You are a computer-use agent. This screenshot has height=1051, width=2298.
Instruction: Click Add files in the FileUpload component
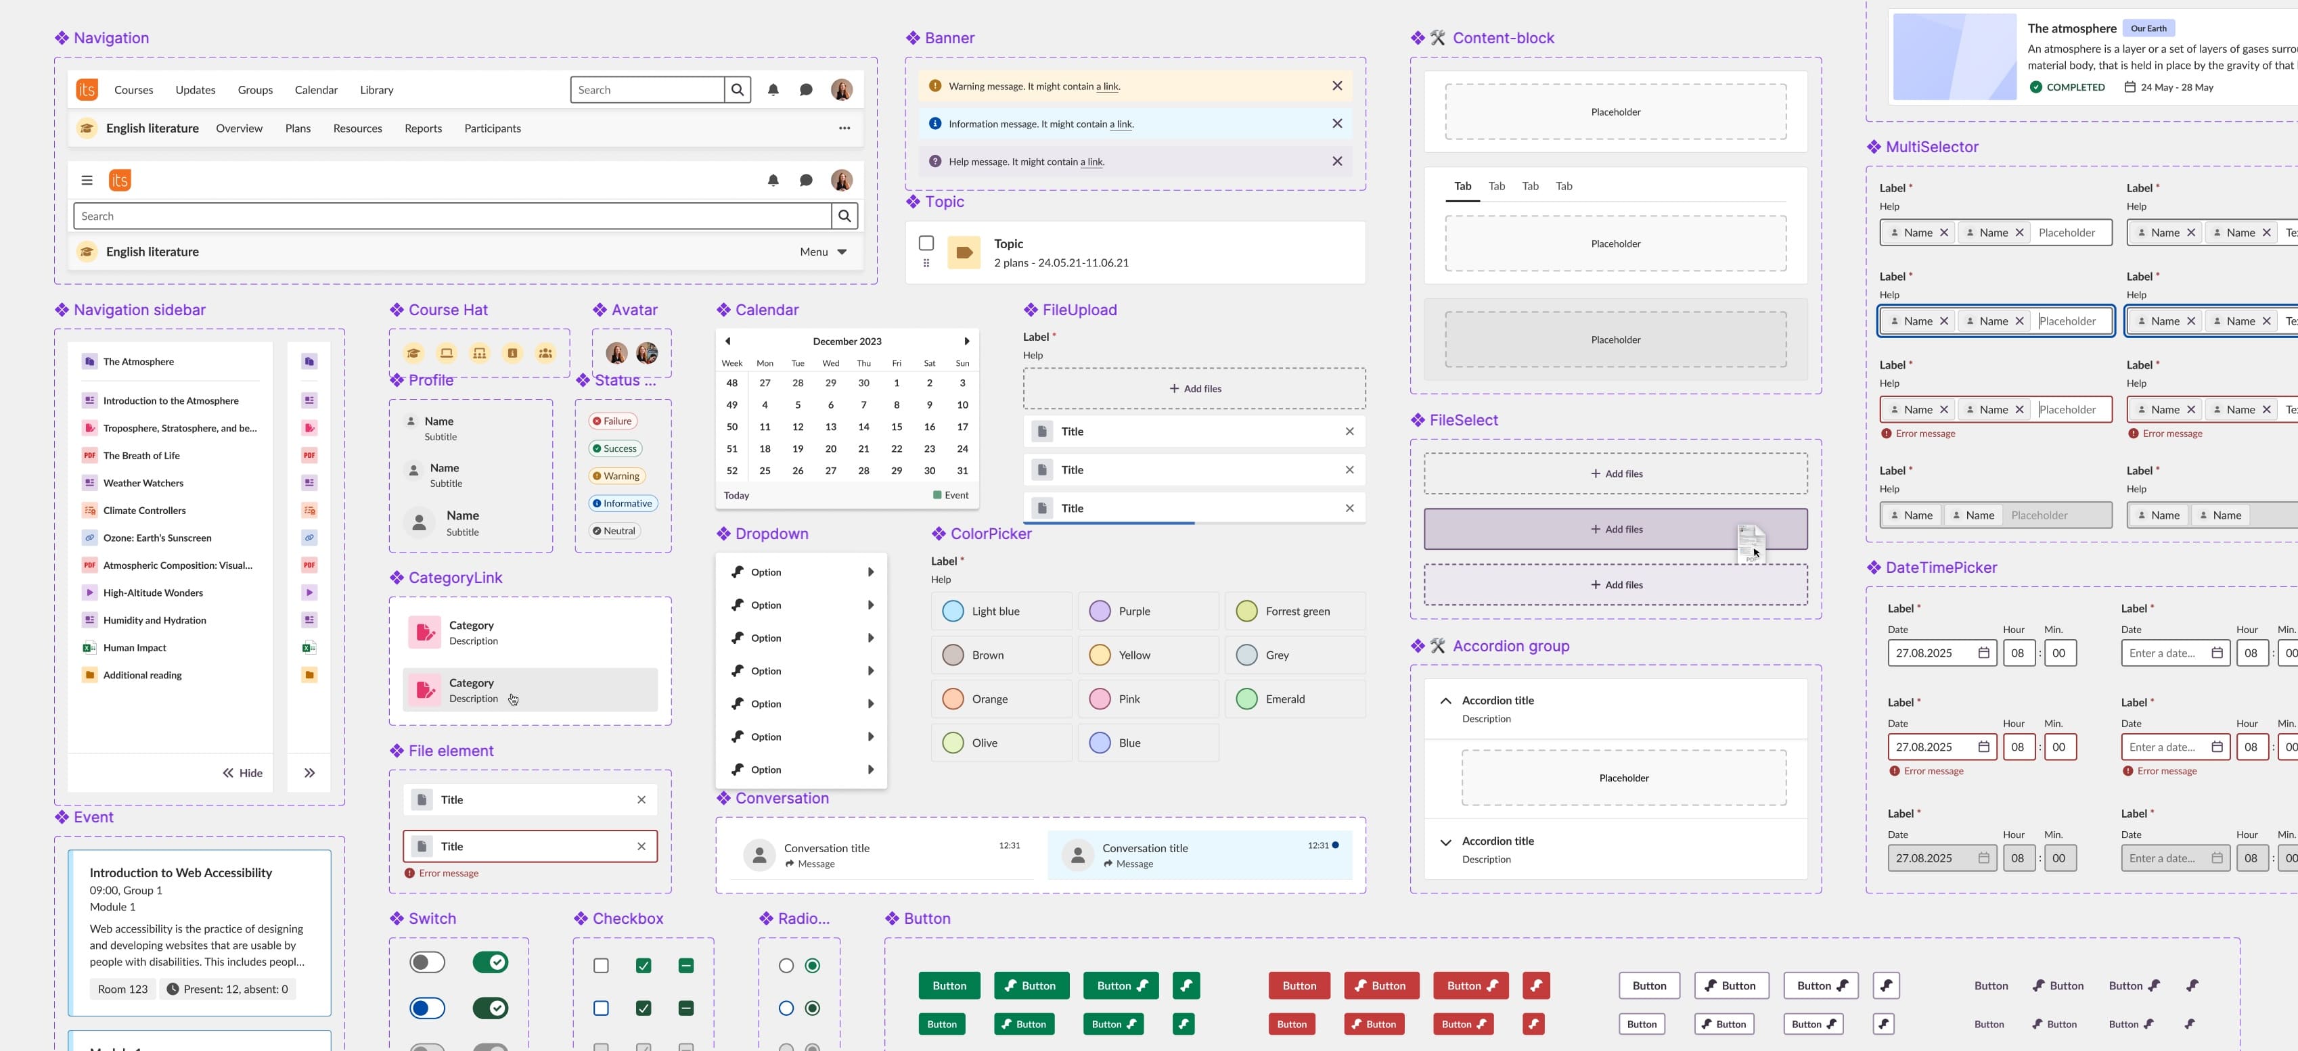coord(1194,388)
